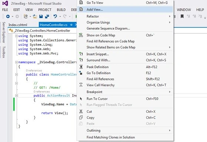This screenshot has height=142, width=207.
Task: Open the PROJECT menu
Action: [45, 10]
